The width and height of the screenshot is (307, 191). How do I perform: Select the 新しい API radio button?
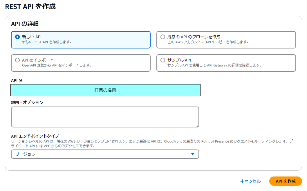[x=17, y=37]
